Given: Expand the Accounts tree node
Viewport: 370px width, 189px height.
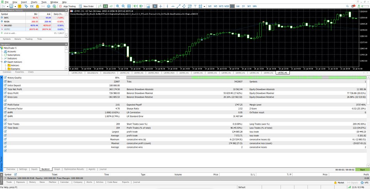Looking at the screenshot, I should (2, 52).
